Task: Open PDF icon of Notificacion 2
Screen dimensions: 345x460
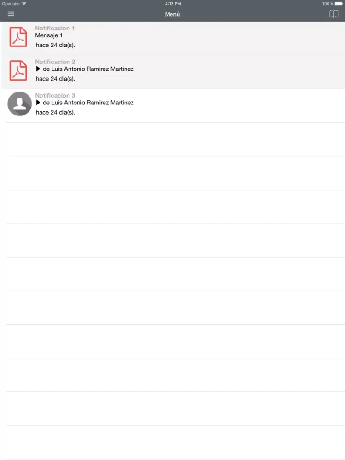Action: tap(18, 70)
